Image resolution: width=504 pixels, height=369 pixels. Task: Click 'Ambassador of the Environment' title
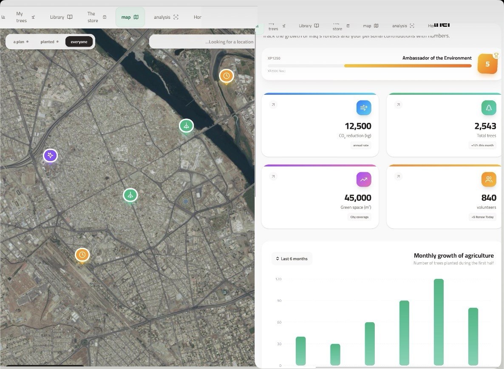click(437, 58)
